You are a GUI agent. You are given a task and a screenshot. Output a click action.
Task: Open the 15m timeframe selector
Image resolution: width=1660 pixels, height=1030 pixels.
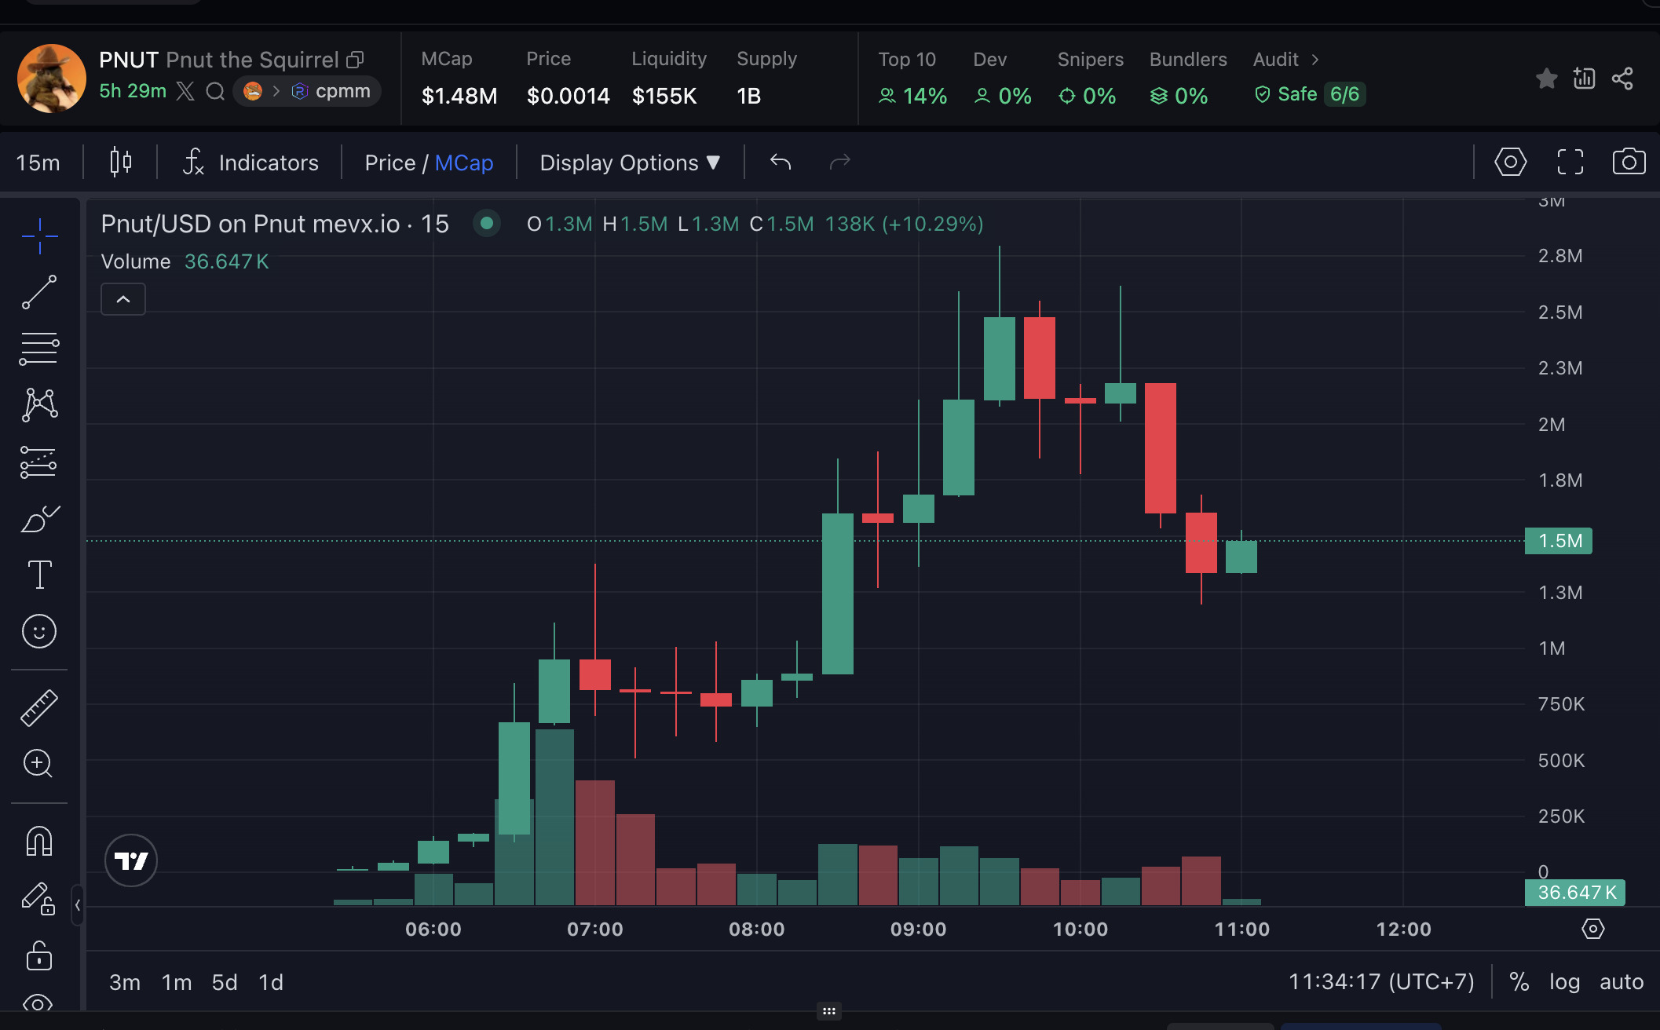(38, 163)
